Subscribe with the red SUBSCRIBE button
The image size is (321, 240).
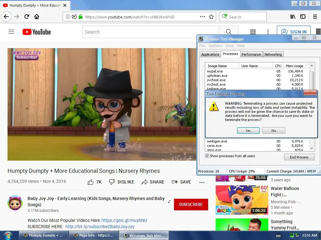coord(191,204)
